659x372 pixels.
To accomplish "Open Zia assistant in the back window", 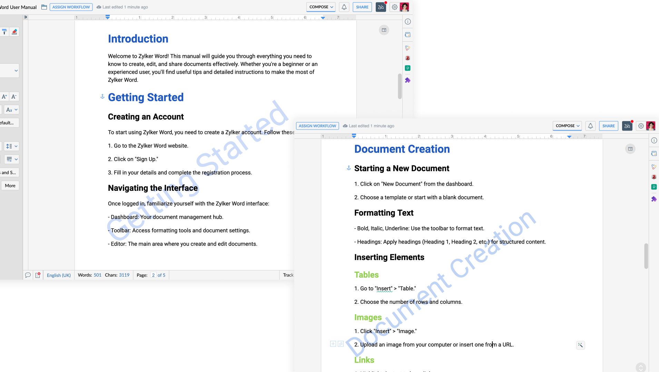I will [x=381, y=7].
